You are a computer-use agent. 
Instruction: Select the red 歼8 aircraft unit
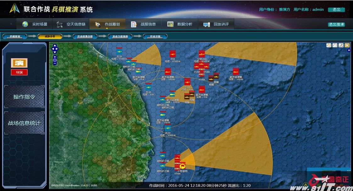(172, 54)
